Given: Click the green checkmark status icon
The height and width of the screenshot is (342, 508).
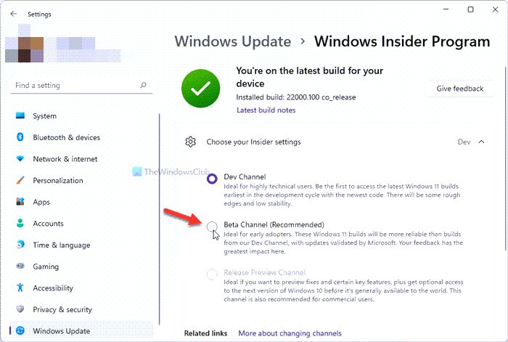Looking at the screenshot, I should (200, 88).
